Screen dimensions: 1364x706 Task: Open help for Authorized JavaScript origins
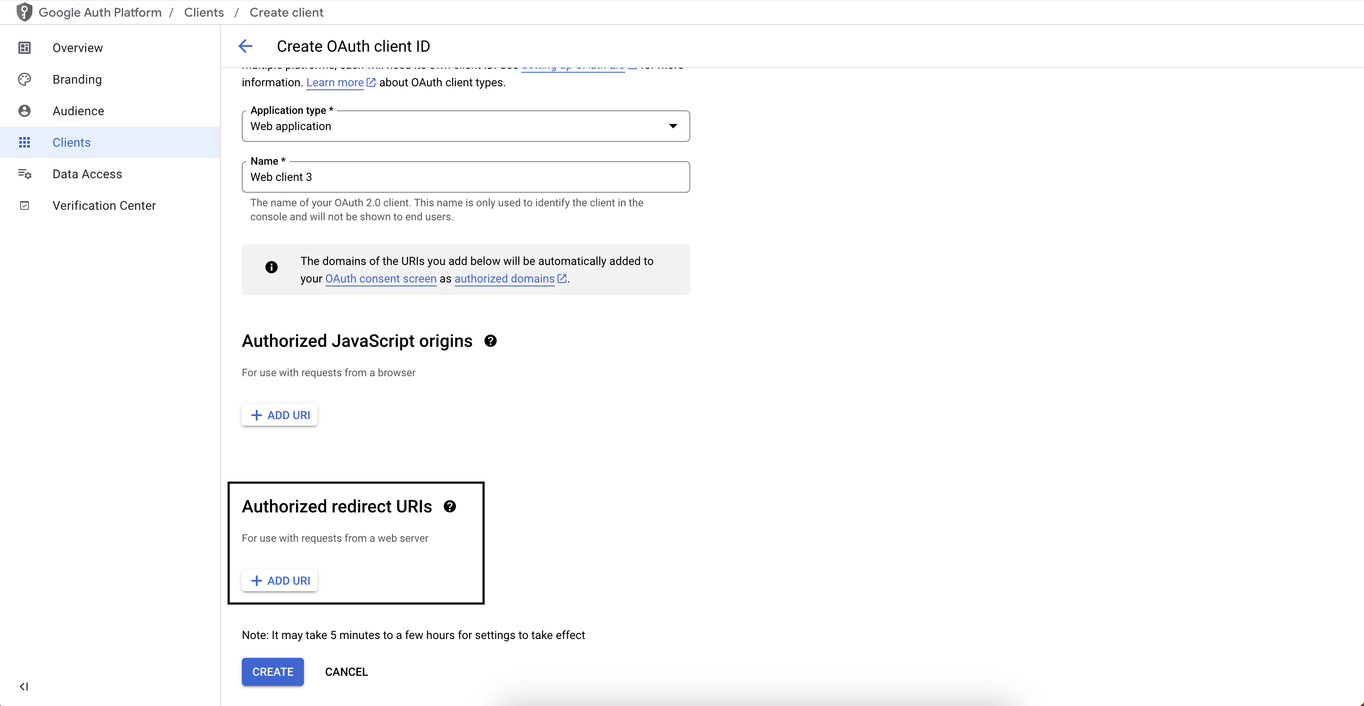click(490, 341)
